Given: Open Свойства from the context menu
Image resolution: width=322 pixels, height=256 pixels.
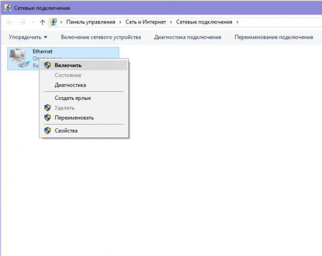Looking at the screenshot, I should click(84, 130).
